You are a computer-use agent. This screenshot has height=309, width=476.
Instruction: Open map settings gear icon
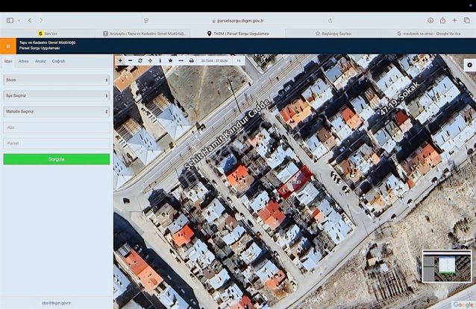[x=469, y=65]
